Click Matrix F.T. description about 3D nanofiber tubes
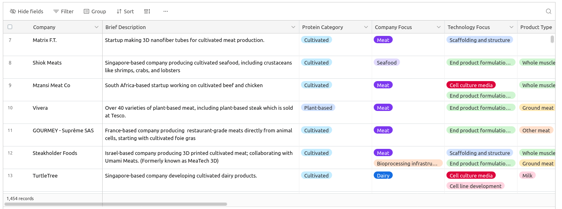Viewport: 562px width, 209px height. point(185,40)
